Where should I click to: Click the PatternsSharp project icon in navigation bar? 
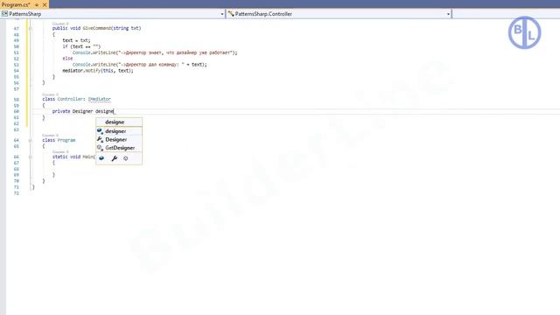pyautogui.click(x=4, y=14)
